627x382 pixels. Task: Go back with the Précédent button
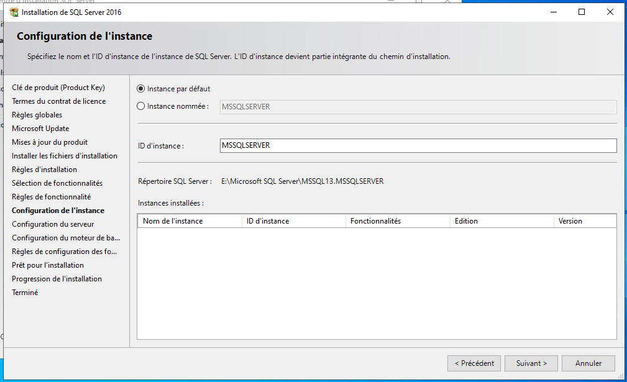tap(474, 363)
